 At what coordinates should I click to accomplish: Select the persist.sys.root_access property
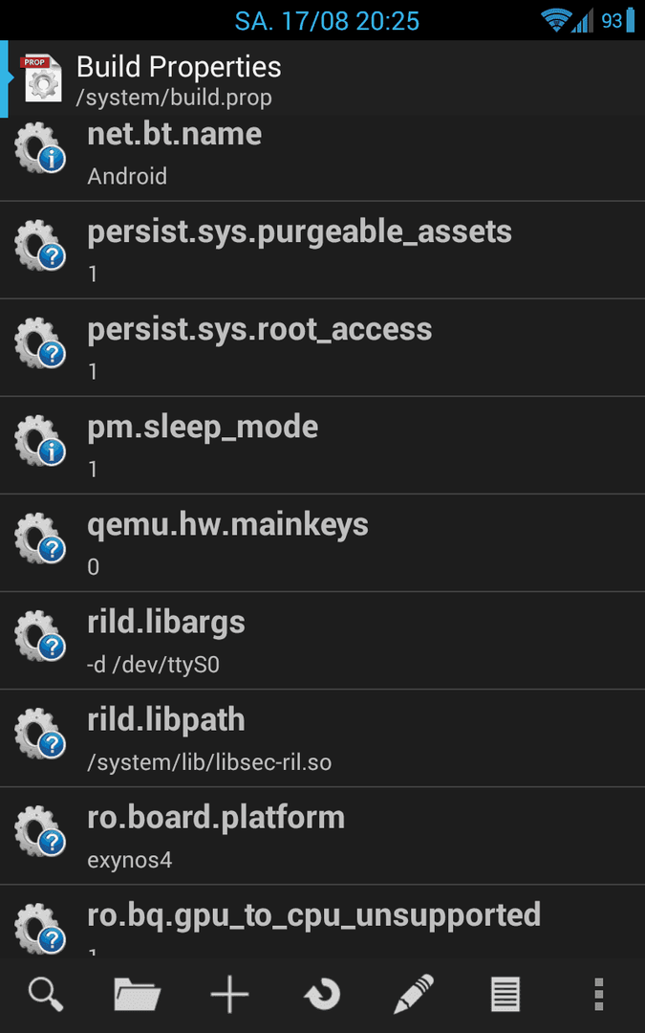323,347
